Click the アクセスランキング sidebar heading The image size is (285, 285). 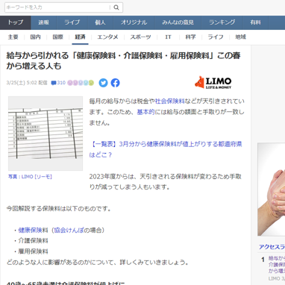pos(272,247)
